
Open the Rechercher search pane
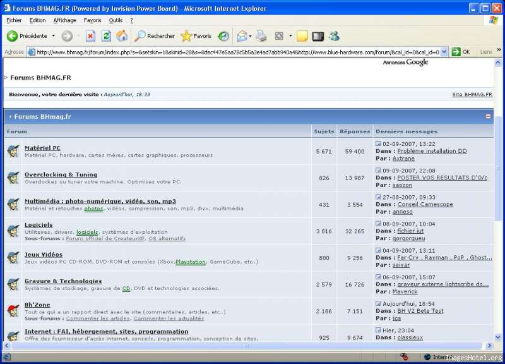click(x=155, y=36)
